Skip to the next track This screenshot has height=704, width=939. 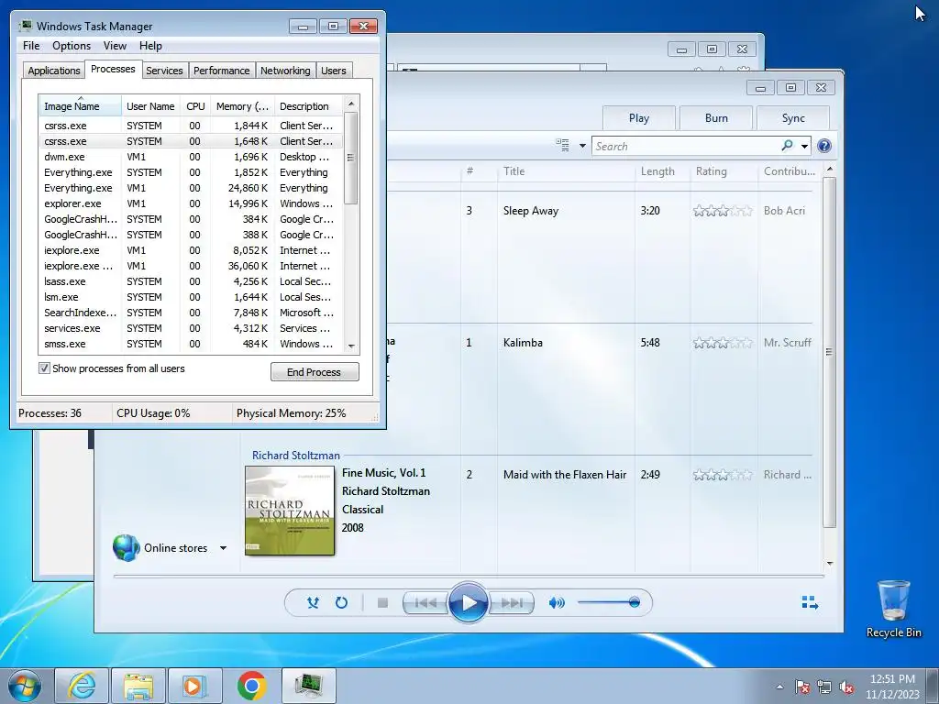pyautogui.click(x=511, y=603)
